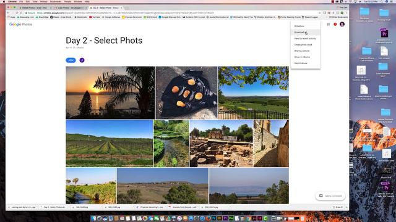Open the dry hillside landscape photo

163,186
